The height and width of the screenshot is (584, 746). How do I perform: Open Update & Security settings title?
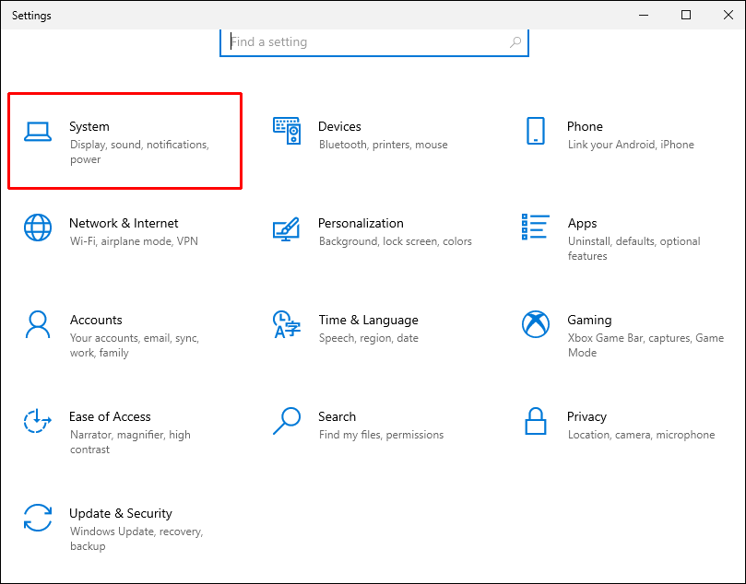121,513
